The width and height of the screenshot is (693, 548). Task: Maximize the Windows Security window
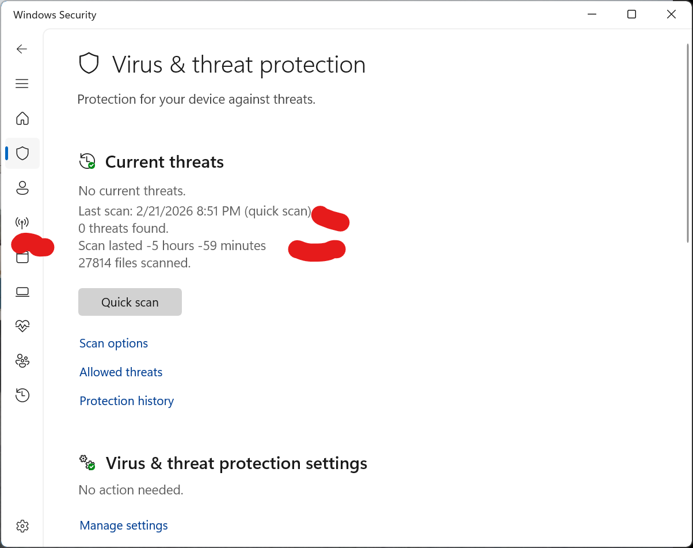631,14
